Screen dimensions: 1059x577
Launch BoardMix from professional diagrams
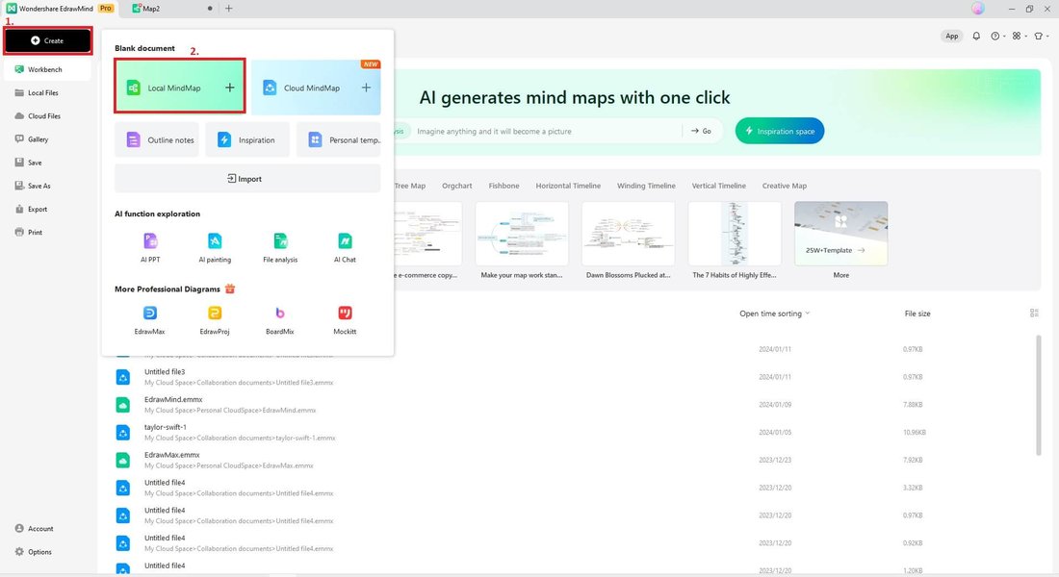pyautogui.click(x=279, y=320)
